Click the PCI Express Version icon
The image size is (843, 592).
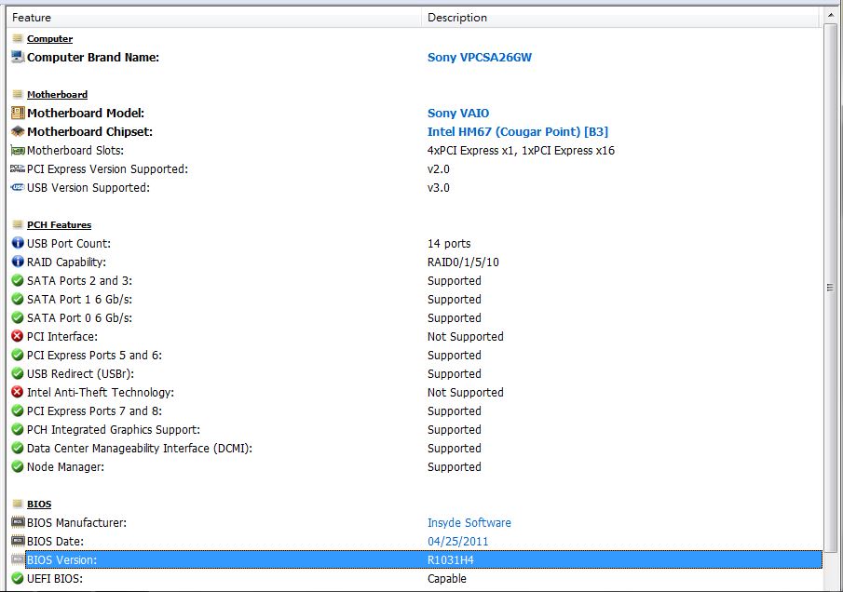click(x=18, y=168)
